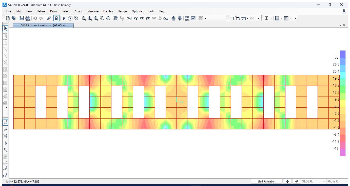
Task: Click the Save model icon
Action: 22,18
